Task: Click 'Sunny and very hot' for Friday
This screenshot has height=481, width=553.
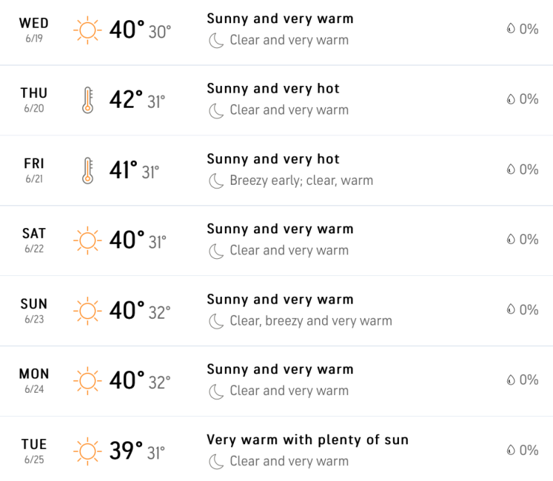Action: tap(273, 159)
